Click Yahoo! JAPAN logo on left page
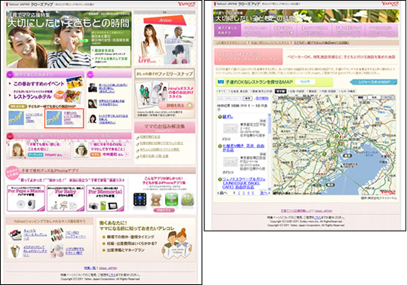Image resolution: width=407 pixels, height=285 pixels. (186, 4)
